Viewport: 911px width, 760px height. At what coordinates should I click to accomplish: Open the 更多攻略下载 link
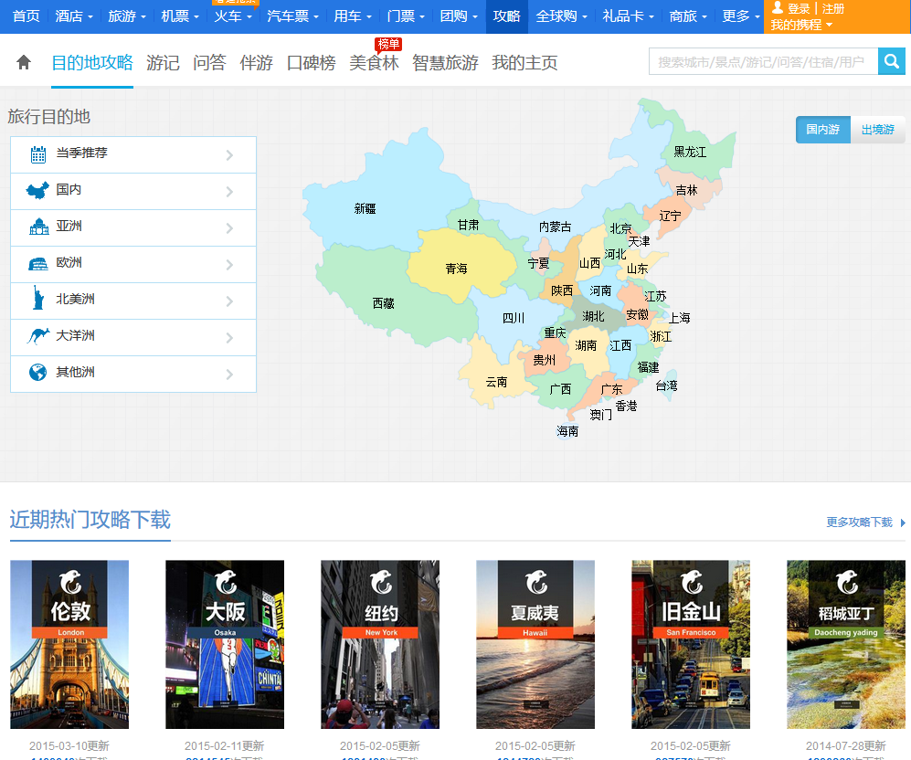point(859,522)
